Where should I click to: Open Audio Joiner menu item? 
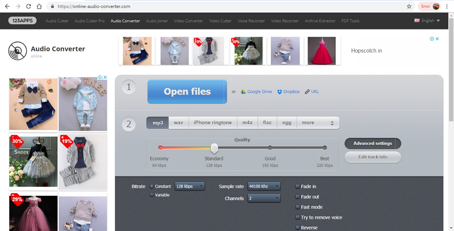157,21
